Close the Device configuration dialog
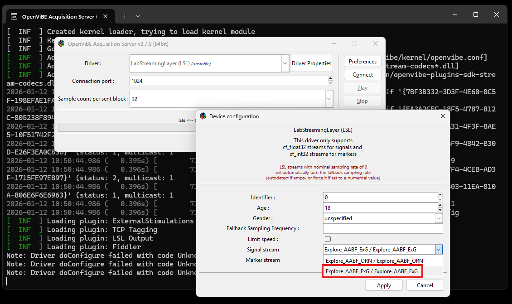This screenshot has width=512, height=304. pos(443,116)
